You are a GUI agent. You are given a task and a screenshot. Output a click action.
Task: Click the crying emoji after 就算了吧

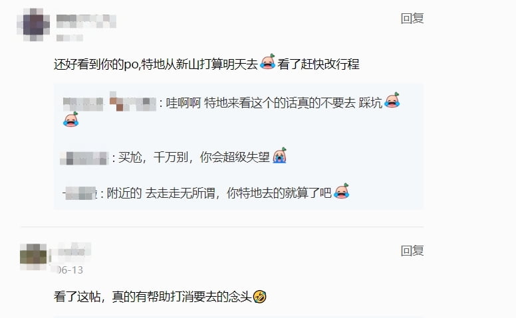pos(341,191)
